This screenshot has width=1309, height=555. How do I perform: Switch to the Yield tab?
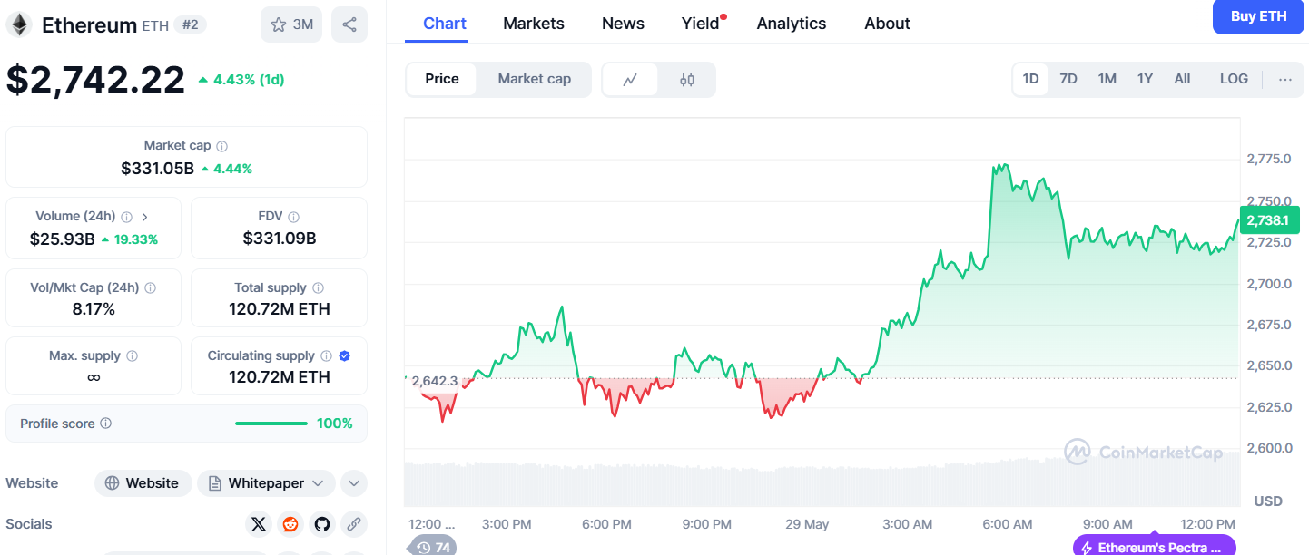click(701, 24)
